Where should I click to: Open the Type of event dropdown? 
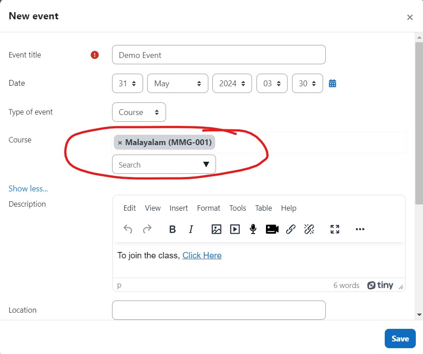(x=139, y=112)
